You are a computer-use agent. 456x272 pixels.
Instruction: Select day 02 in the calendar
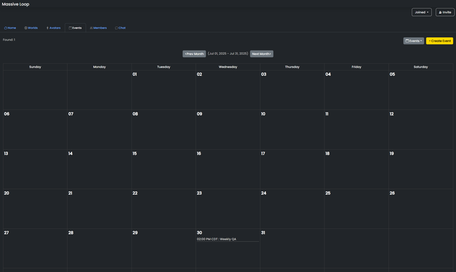[228, 90]
